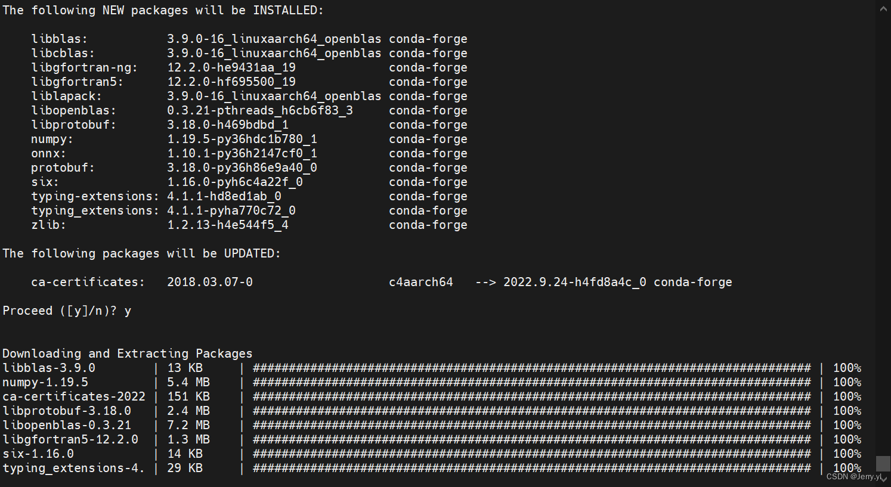Click the 'six:' package name in install list
891x487 pixels.
[45, 182]
